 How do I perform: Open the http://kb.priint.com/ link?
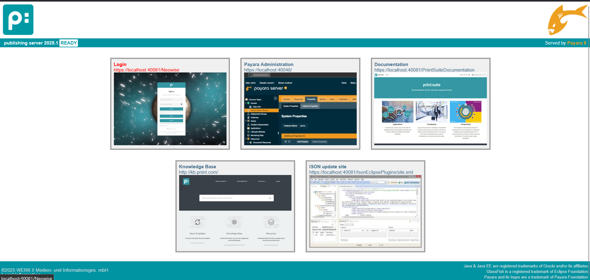point(199,172)
